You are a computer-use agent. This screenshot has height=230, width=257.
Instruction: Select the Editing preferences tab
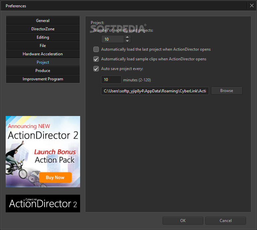(x=43, y=37)
